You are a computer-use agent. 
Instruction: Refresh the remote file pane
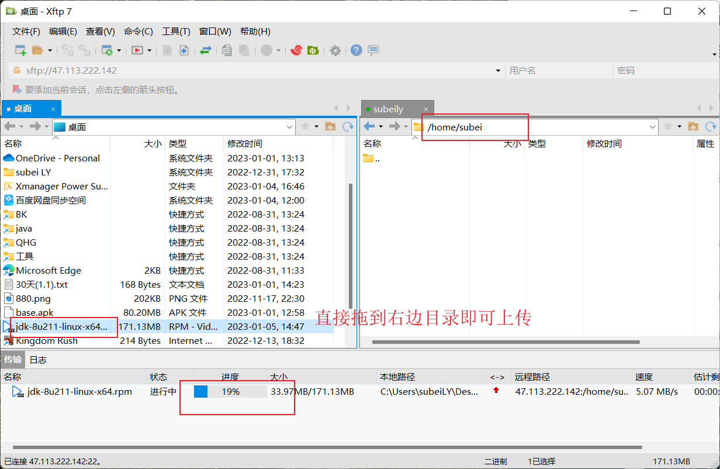(711, 126)
